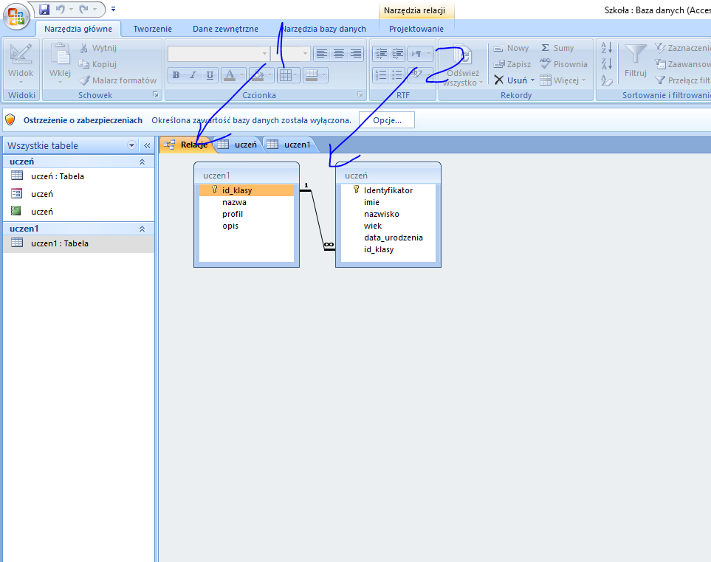This screenshot has height=562, width=711.
Task: Switch to the Tworzenie ribbon tab
Action: (152, 29)
